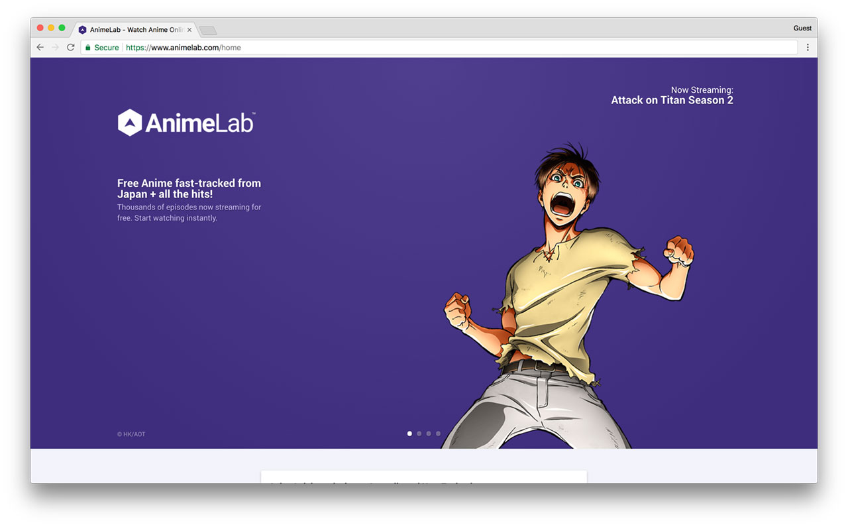Screen dimensions: 848x527
Task: Focus the address bar showing animelab.com/home
Action: [x=439, y=48]
